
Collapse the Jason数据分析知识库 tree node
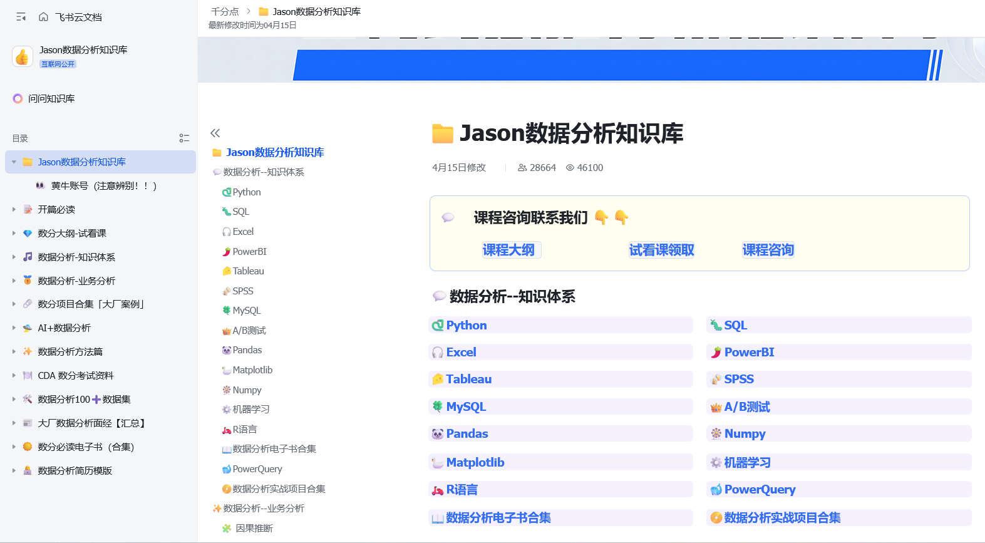pyautogui.click(x=14, y=162)
